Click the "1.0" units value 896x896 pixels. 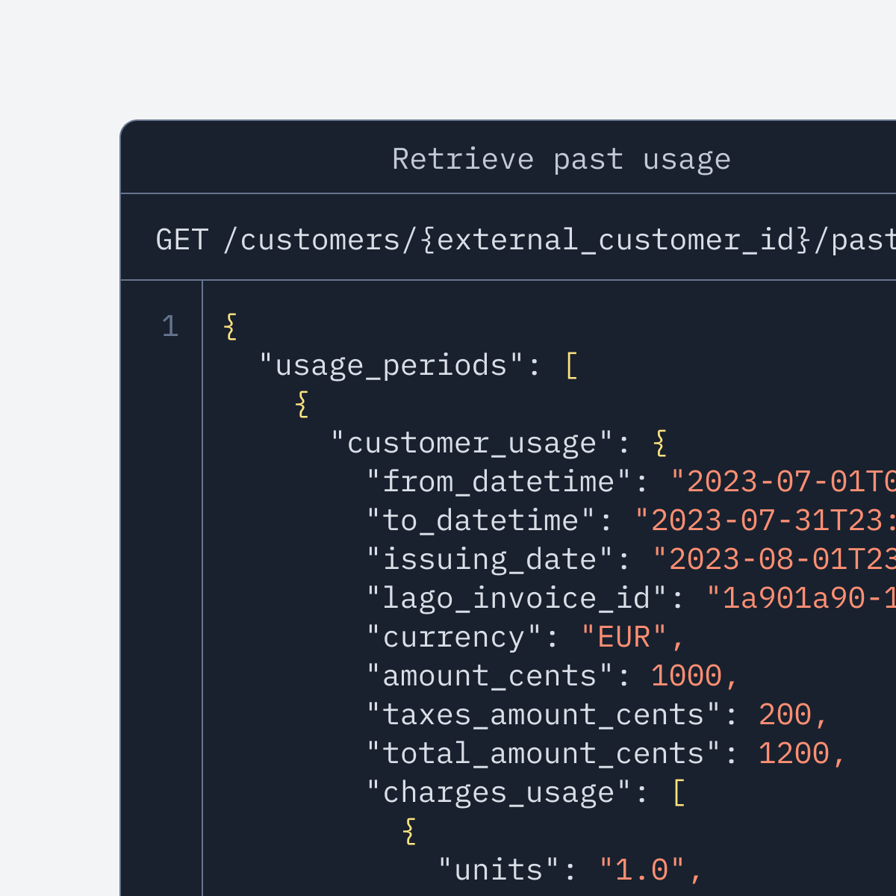642,870
